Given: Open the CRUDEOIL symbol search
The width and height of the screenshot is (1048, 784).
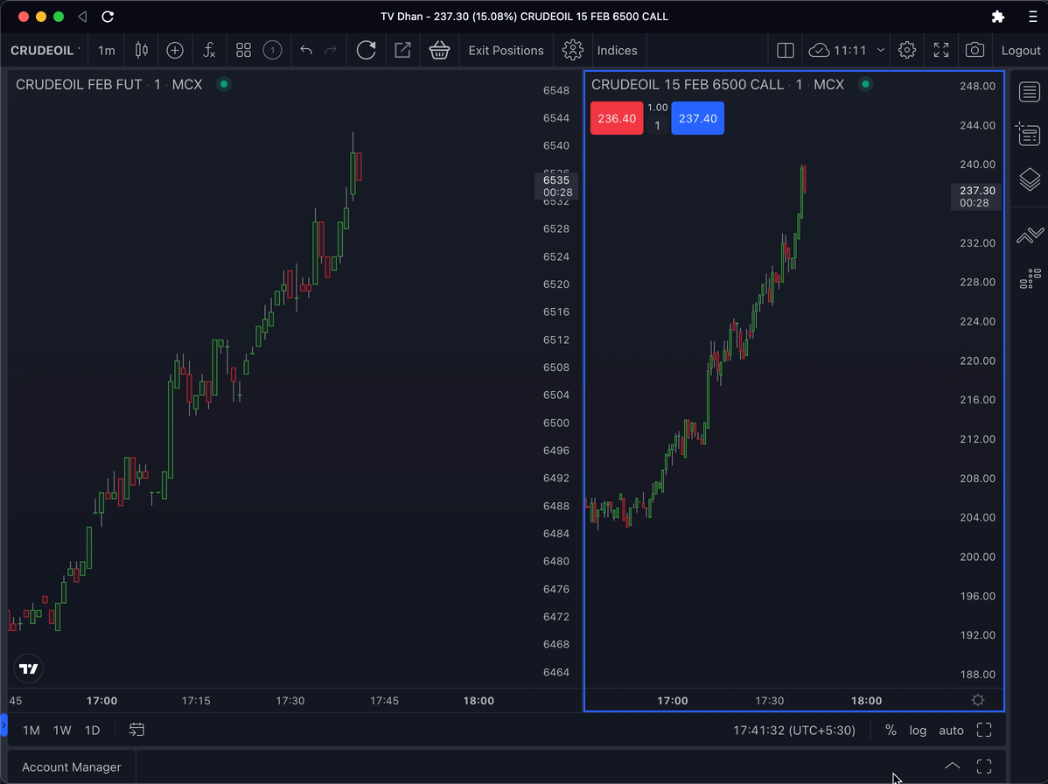Looking at the screenshot, I should (42, 50).
